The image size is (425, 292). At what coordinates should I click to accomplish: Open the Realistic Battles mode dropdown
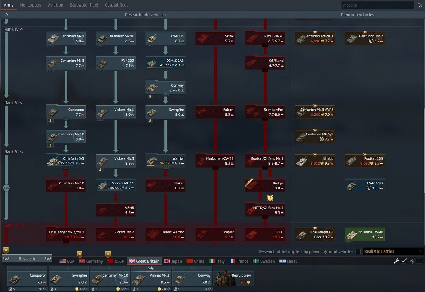(393, 251)
